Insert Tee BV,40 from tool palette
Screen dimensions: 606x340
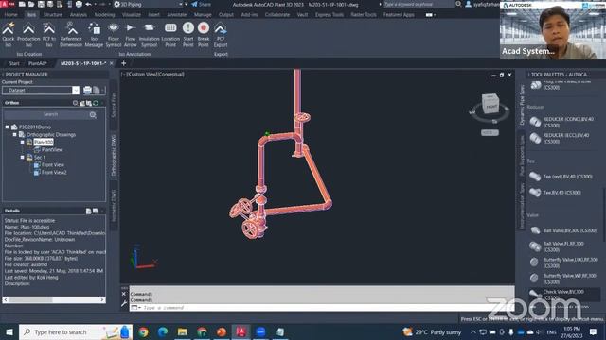(556, 193)
